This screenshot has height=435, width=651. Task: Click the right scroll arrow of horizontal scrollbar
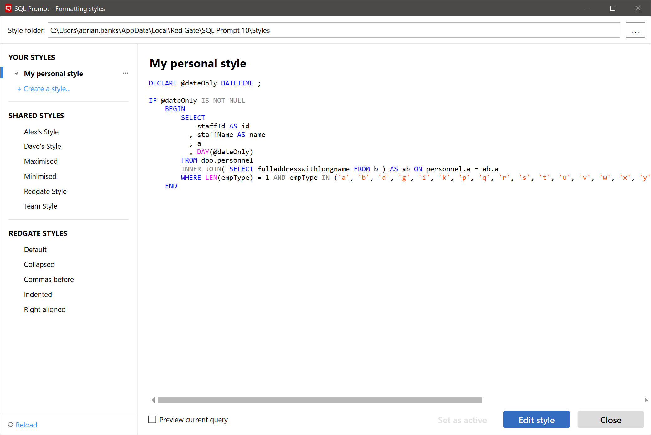pyautogui.click(x=646, y=400)
